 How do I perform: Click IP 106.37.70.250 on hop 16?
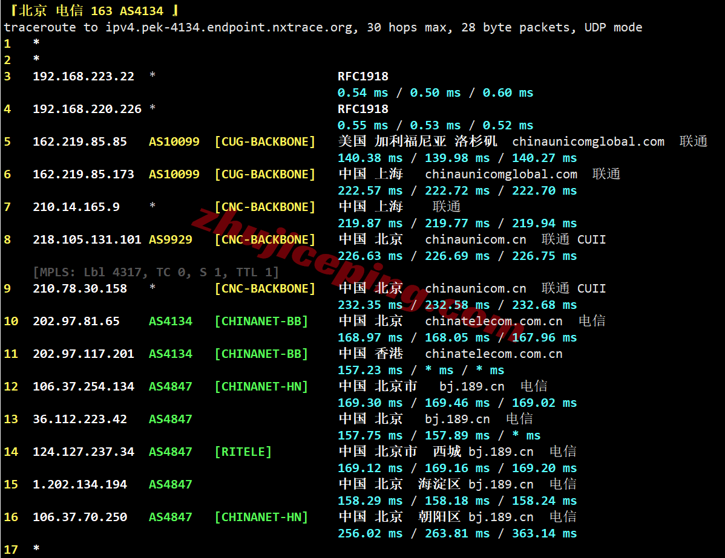(80, 517)
